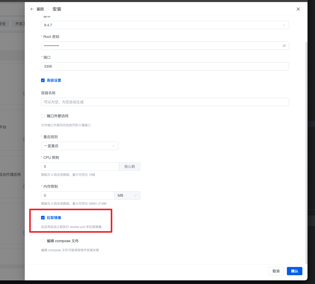Enable the 端口外部访问 checkbox
The width and height of the screenshot is (315, 284).
click(43, 116)
